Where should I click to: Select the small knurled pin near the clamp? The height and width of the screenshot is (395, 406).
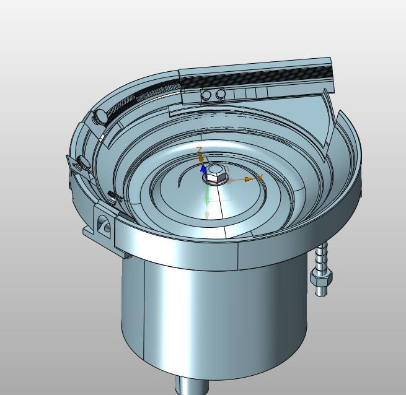(x=115, y=199)
